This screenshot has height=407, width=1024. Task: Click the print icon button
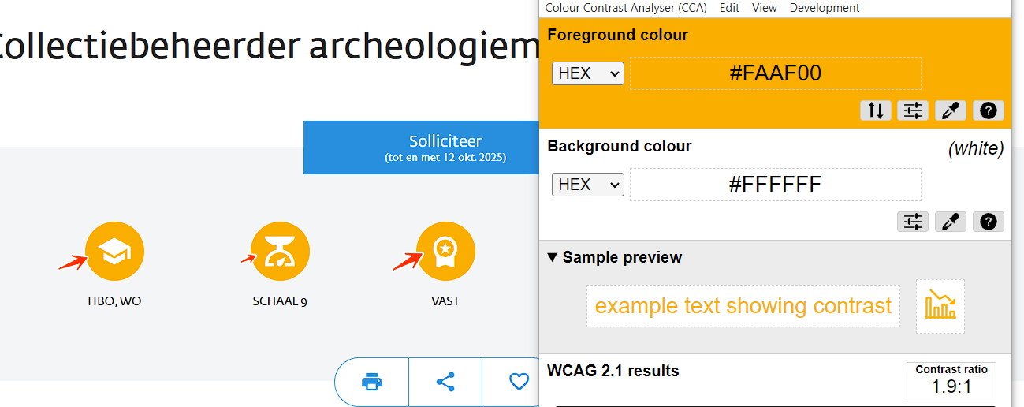371,383
